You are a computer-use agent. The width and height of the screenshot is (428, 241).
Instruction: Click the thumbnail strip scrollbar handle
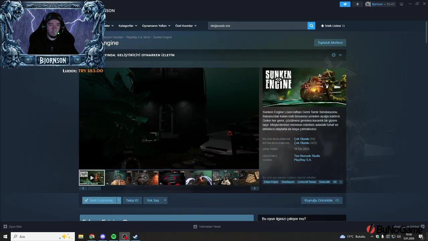[x=94, y=188]
